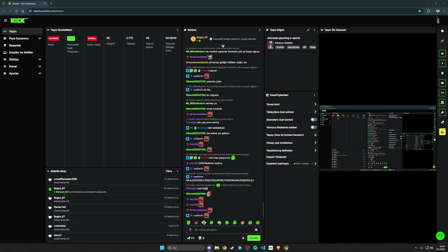Image resolution: width=448 pixels, height=252 pixels.
Task: Toggle Yalnızca ifadelerle sohbet switch
Action: (314, 127)
